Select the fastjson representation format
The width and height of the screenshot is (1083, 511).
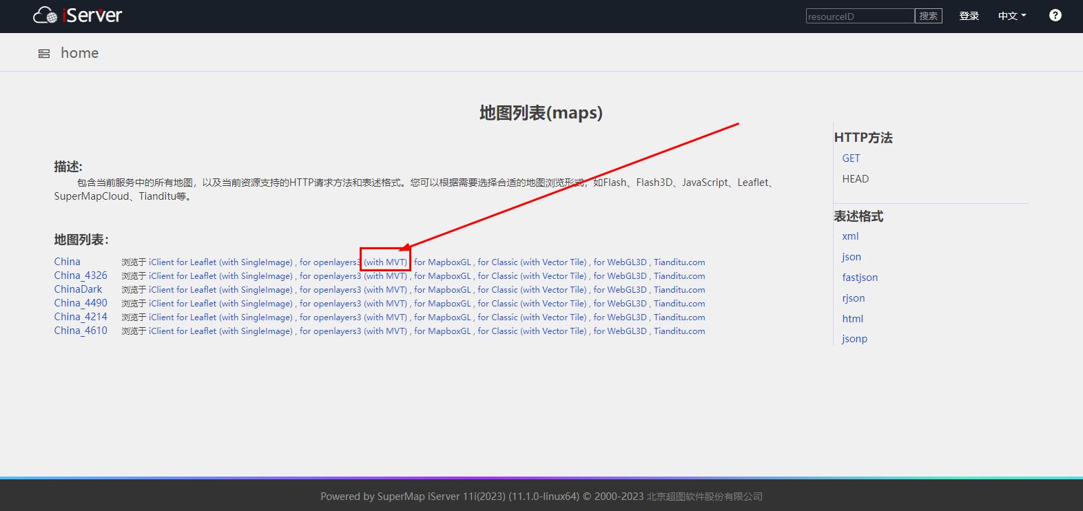860,278
